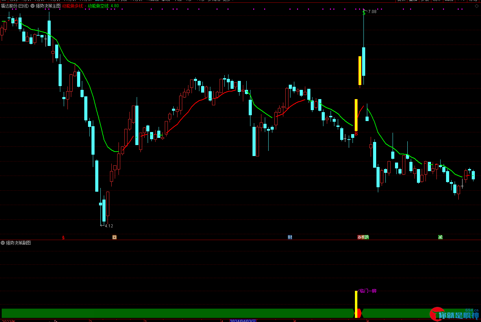Click the highlighted 2024/04/03 date label
Image resolution: width=481 pixels, height=322 pixels.
click(243, 321)
